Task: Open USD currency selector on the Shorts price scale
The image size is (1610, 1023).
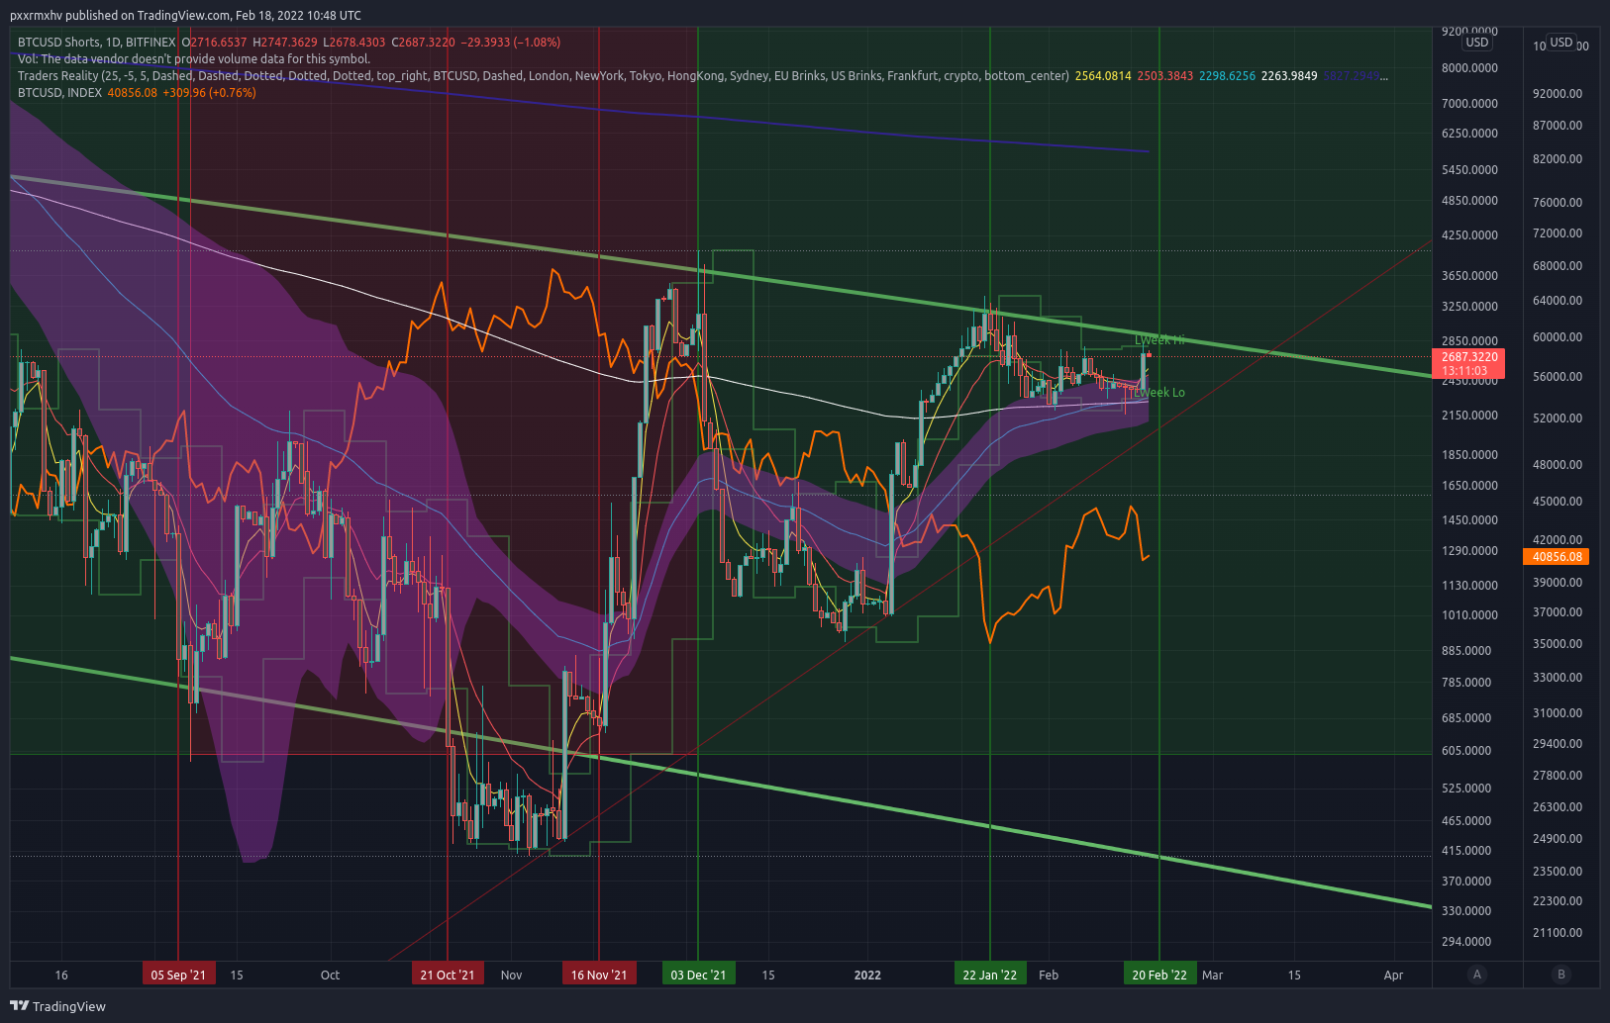Action: click(x=1476, y=43)
